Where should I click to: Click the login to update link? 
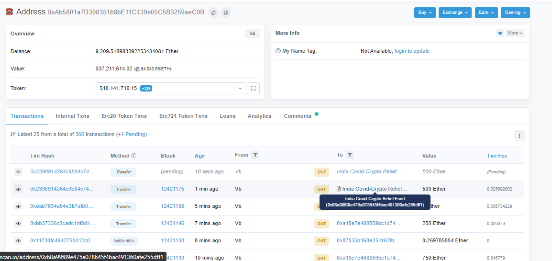(412, 51)
